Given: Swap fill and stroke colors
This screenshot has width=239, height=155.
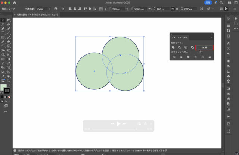Looking at the screenshot, I should tap(9, 85).
